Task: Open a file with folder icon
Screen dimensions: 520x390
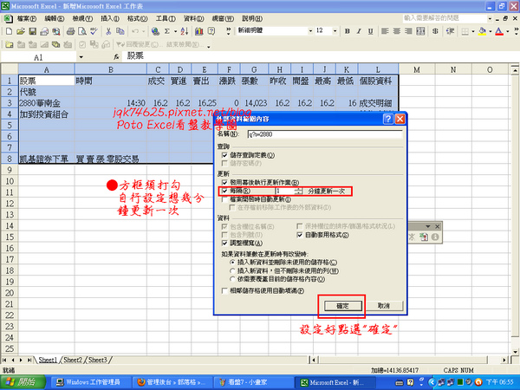Action: coord(21,31)
